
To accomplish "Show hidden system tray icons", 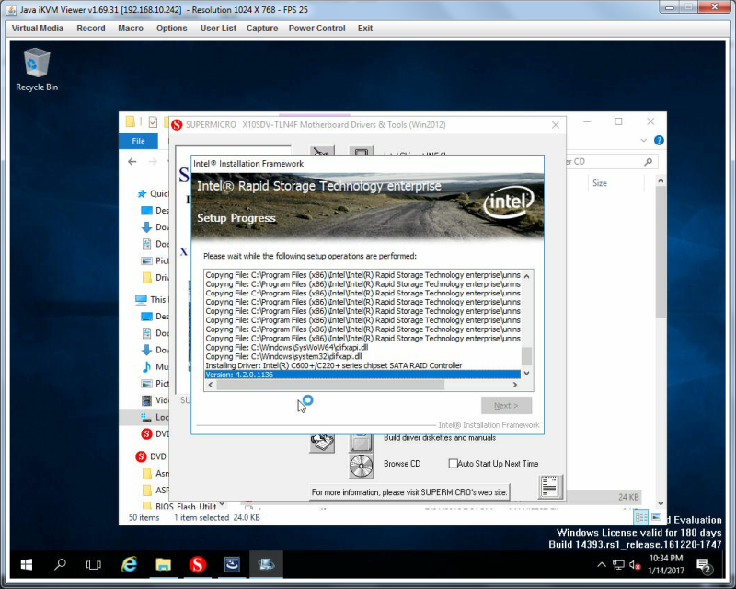I will pos(602,564).
